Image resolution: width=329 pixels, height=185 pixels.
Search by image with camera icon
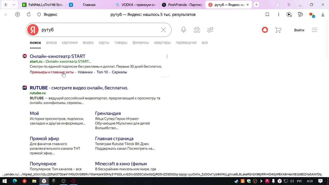pos(197,30)
